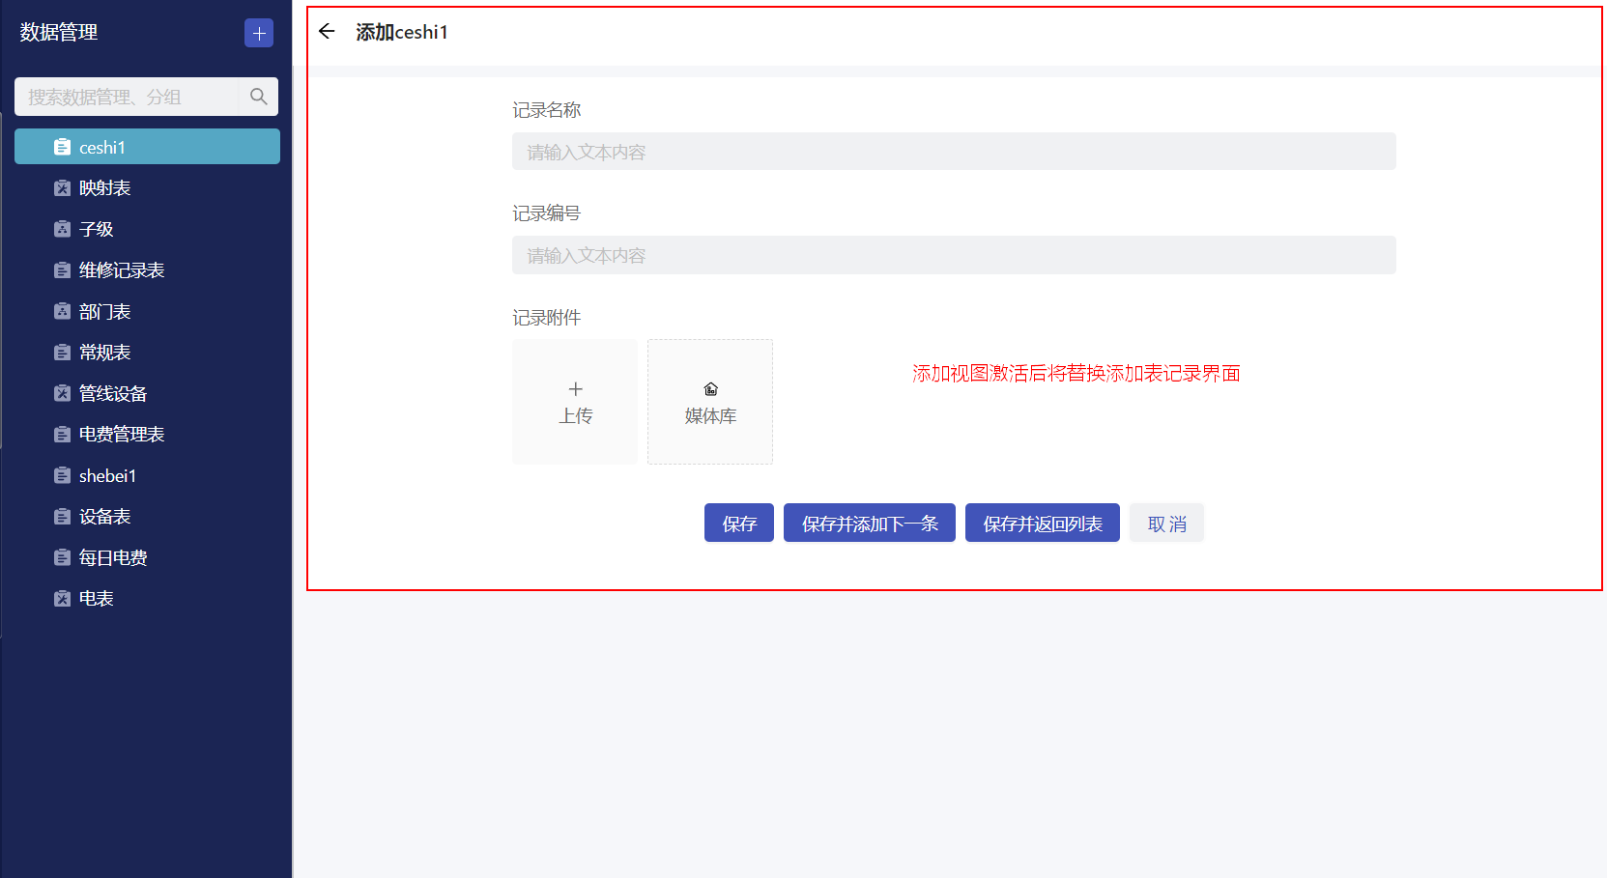Click the plus icon beside 数据管理
Screen dimensions: 1607x878
coord(259,33)
